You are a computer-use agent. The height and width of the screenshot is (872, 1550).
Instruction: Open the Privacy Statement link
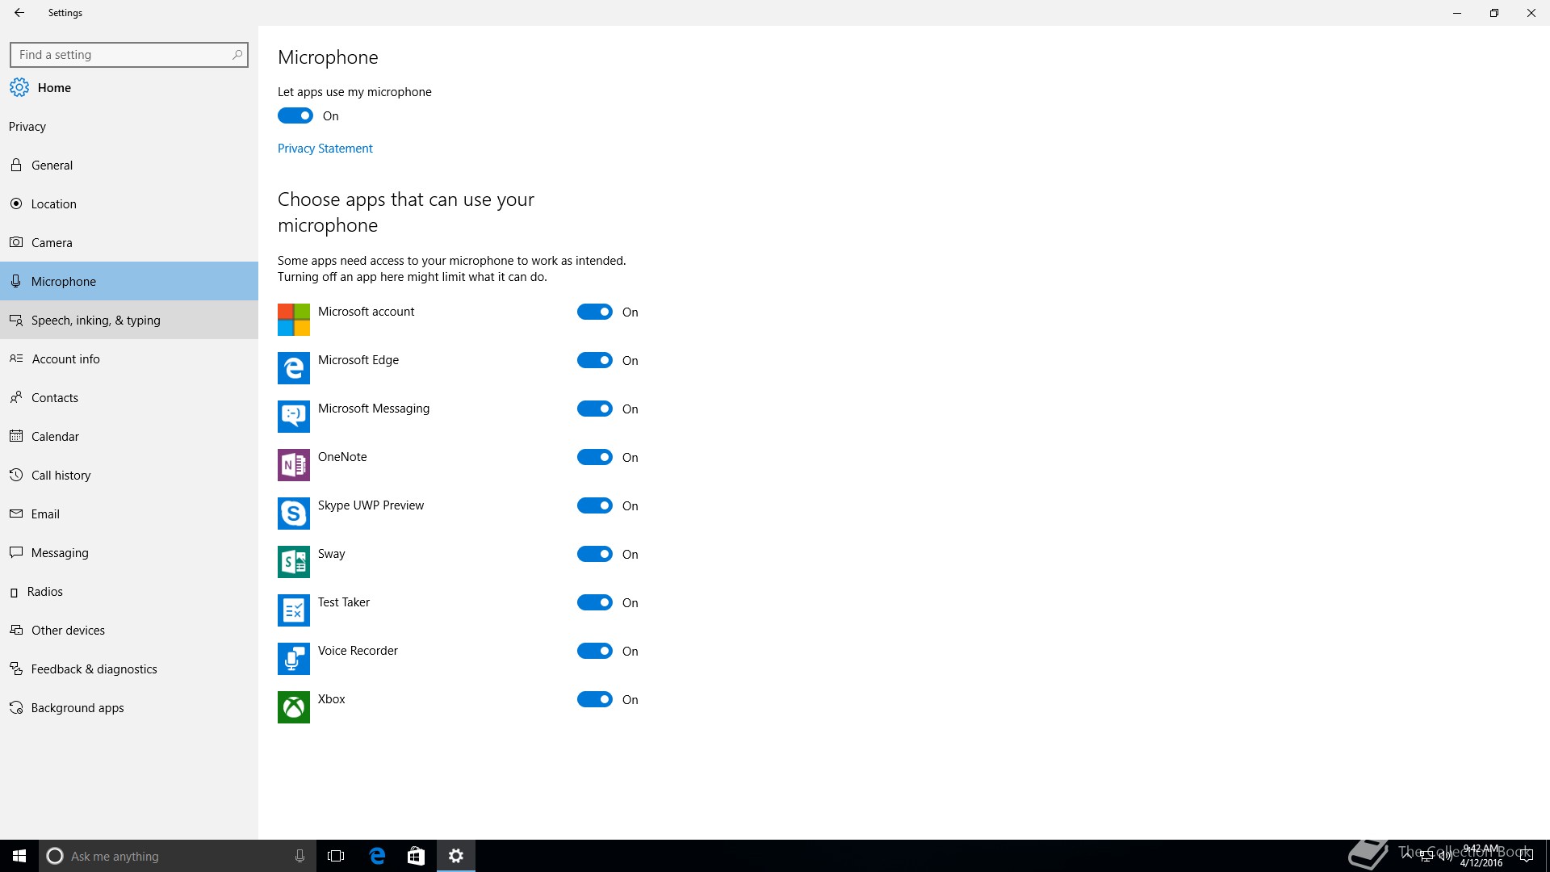[325, 149]
